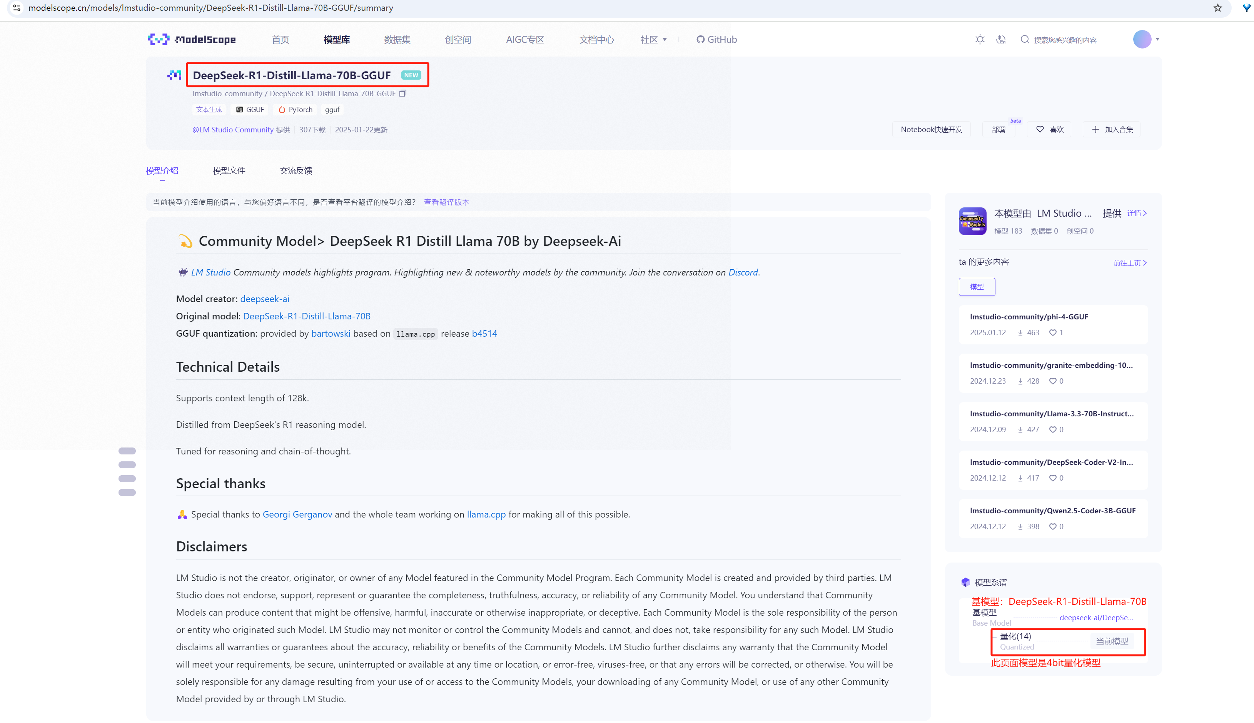Open the LM Studio Community Models thumbnail
This screenshot has height=723, width=1254.
(x=972, y=221)
